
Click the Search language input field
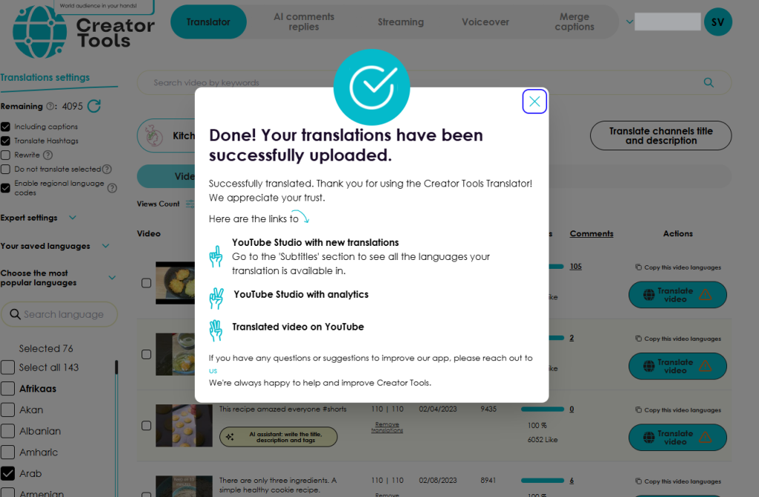pyautogui.click(x=59, y=314)
